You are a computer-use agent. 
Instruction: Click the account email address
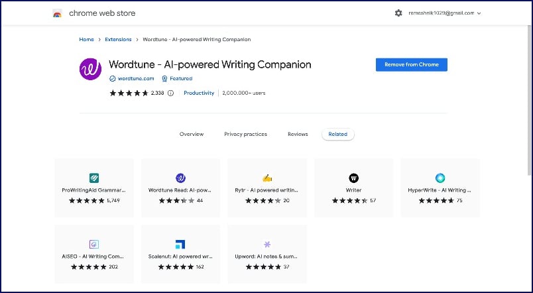(x=442, y=13)
